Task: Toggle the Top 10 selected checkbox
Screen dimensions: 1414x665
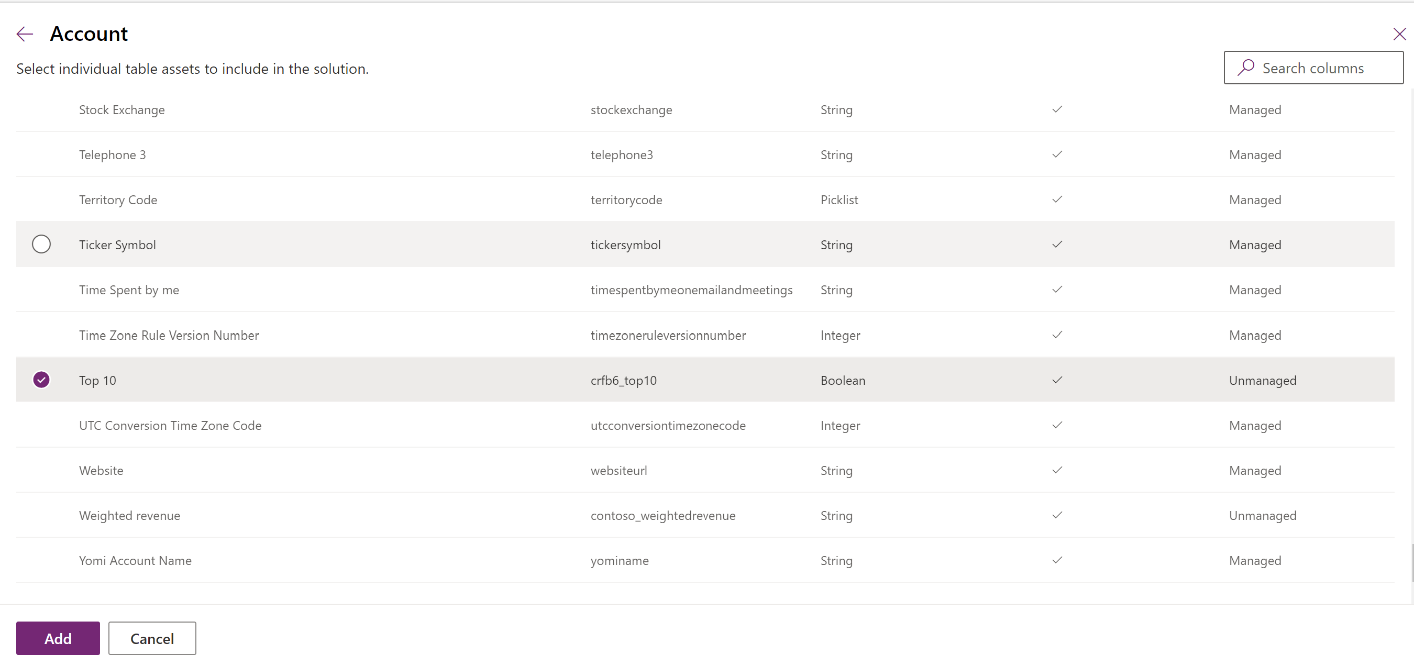Action: click(41, 379)
